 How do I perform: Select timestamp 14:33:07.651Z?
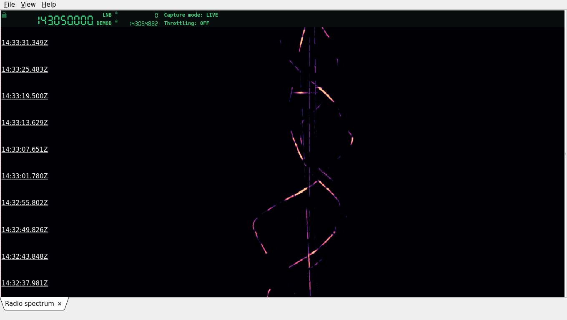25,149
